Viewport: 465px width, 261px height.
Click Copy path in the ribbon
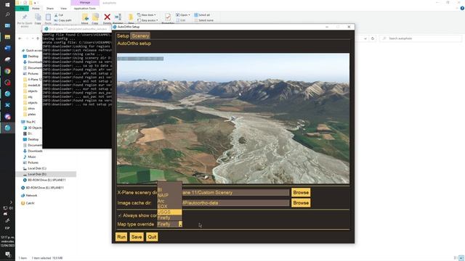[63, 20]
